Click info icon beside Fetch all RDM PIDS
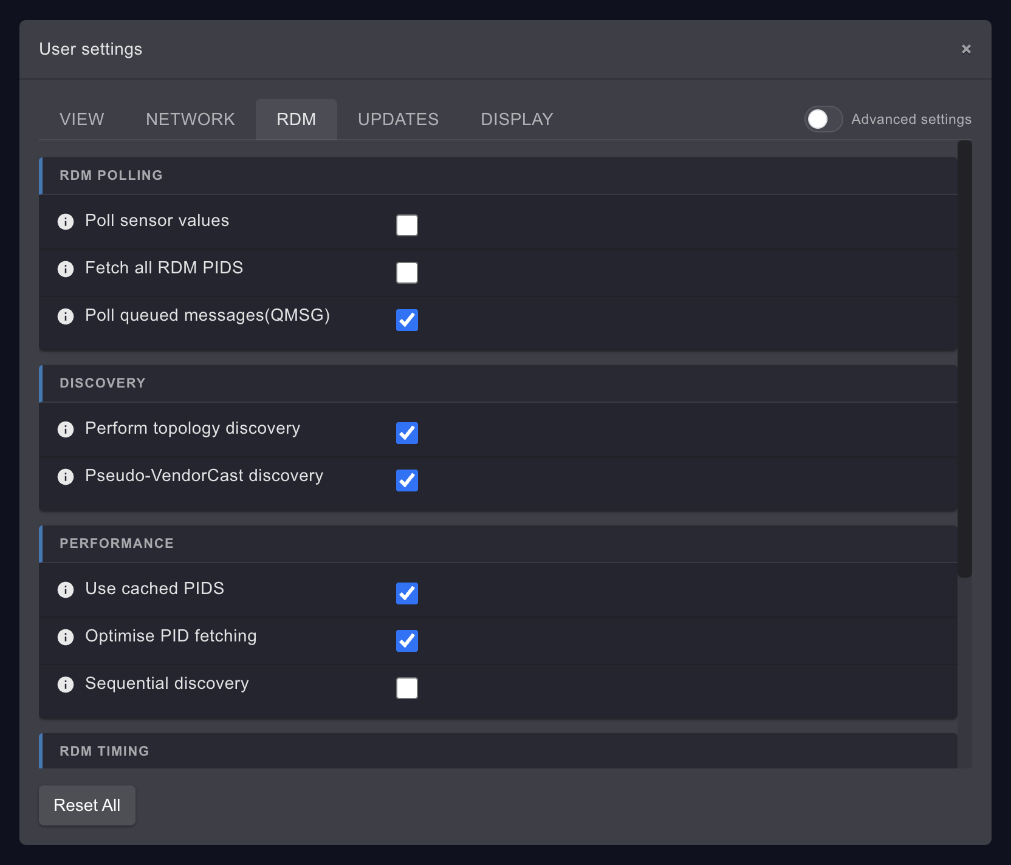 coord(66,269)
